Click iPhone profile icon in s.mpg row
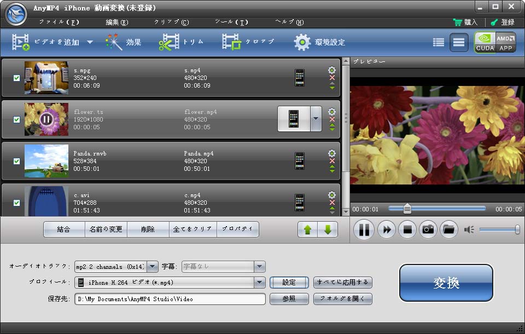The image size is (525, 334). tap(300, 78)
